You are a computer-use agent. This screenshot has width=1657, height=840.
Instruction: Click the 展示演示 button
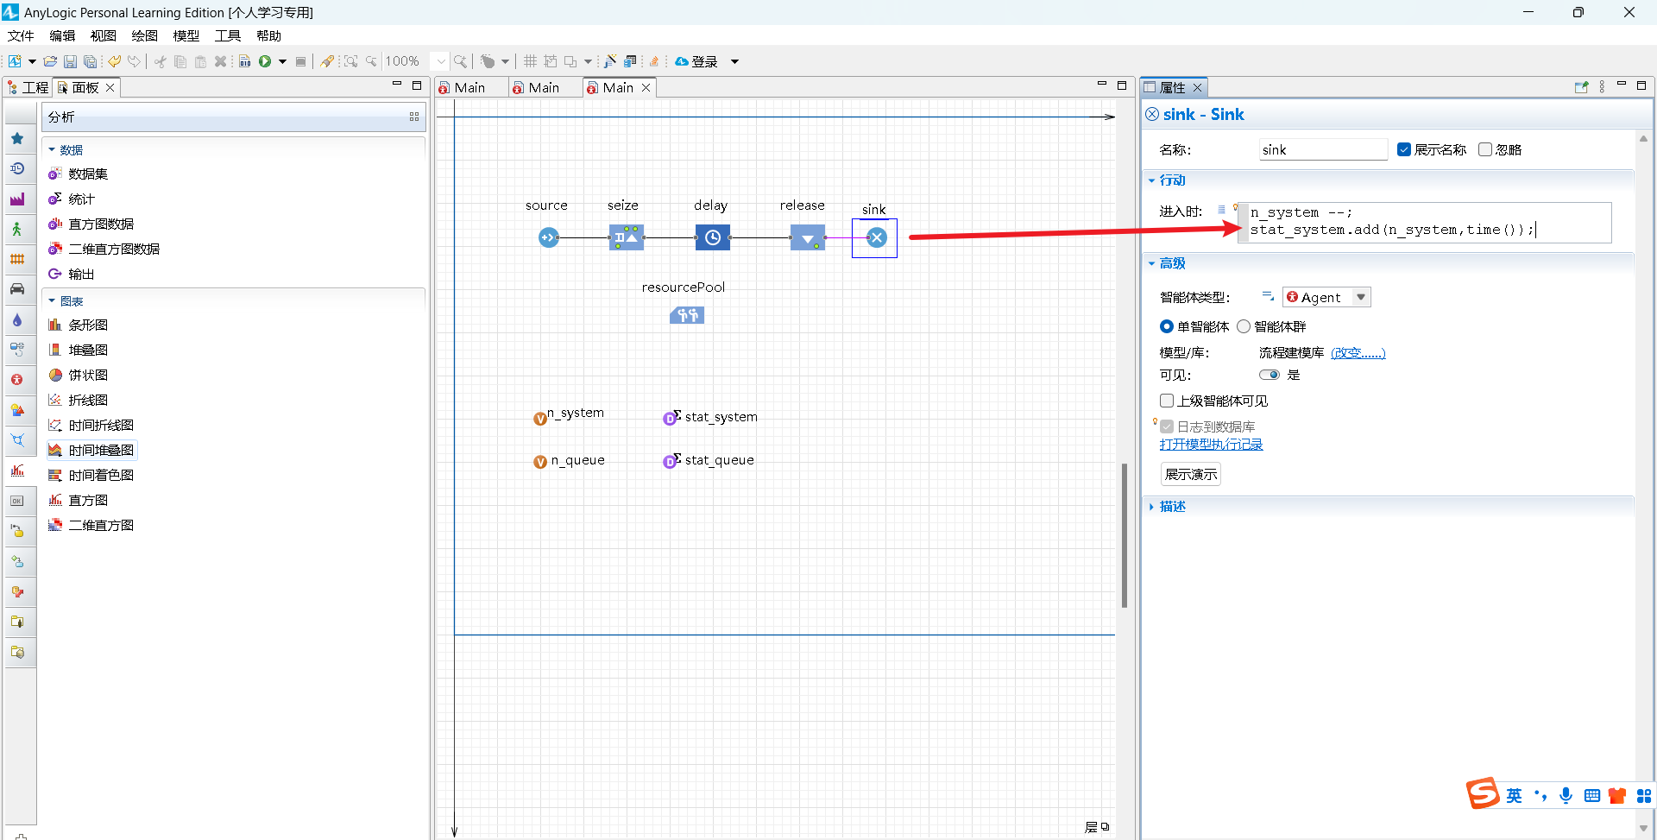[1191, 474]
